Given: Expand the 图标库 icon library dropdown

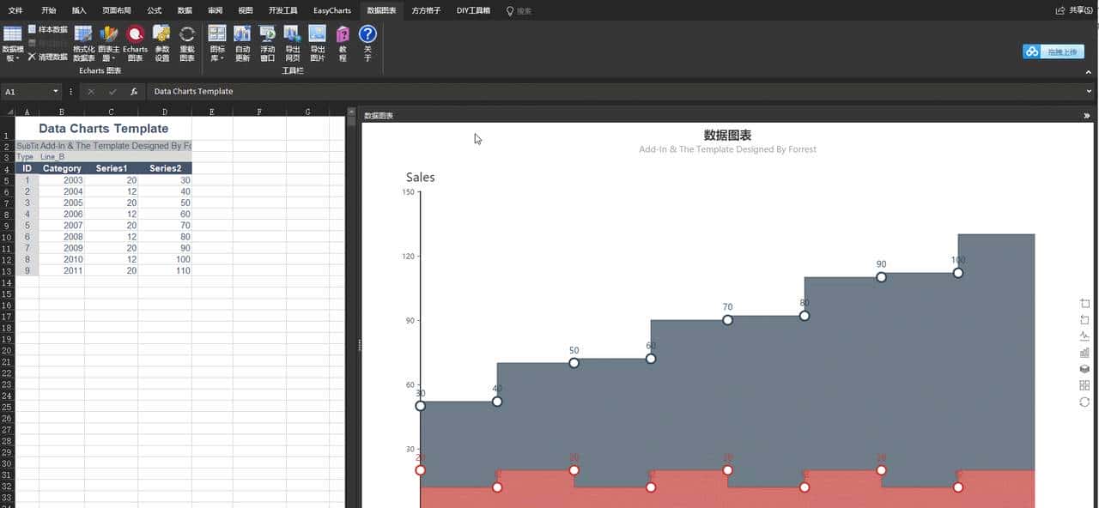Looking at the screenshot, I should (x=217, y=43).
